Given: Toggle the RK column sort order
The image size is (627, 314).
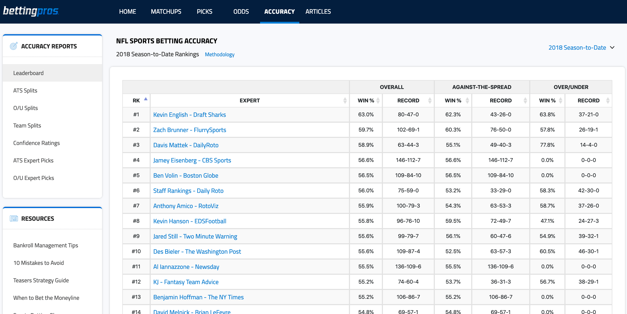Looking at the screenshot, I should [x=146, y=99].
